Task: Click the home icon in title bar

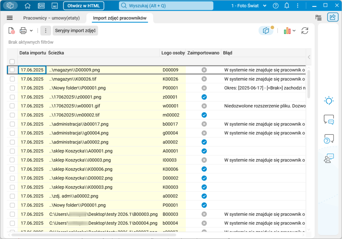Action: pos(28,6)
